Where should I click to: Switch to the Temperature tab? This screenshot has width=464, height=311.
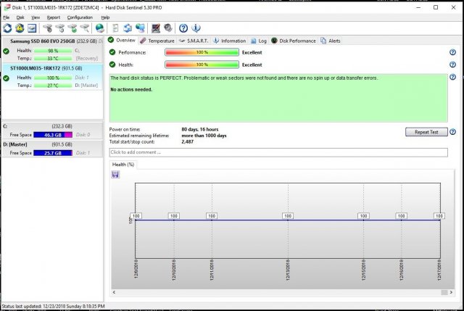click(x=157, y=41)
